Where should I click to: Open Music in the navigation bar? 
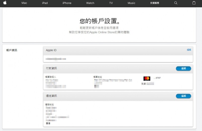tap(131, 3)
